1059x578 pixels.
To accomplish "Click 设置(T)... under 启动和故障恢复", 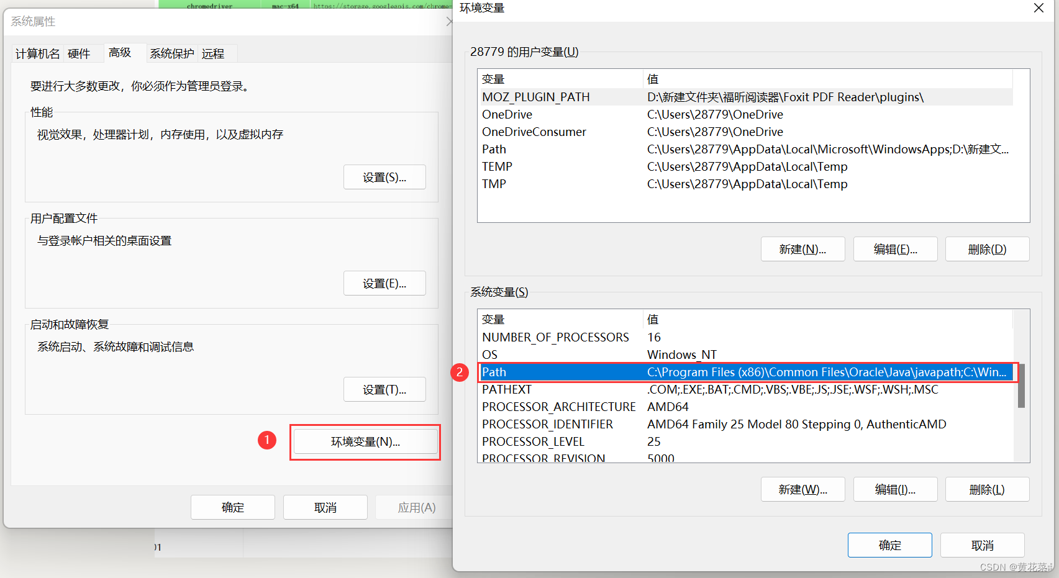I will click(384, 389).
